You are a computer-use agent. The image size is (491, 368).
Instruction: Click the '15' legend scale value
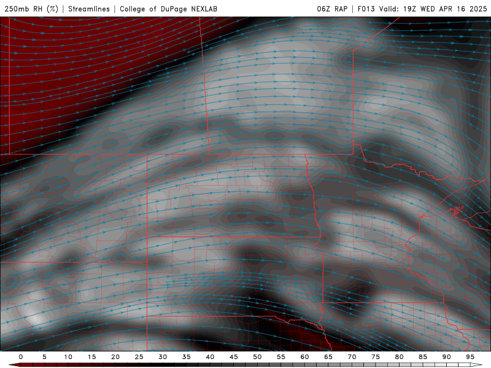click(91, 357)
